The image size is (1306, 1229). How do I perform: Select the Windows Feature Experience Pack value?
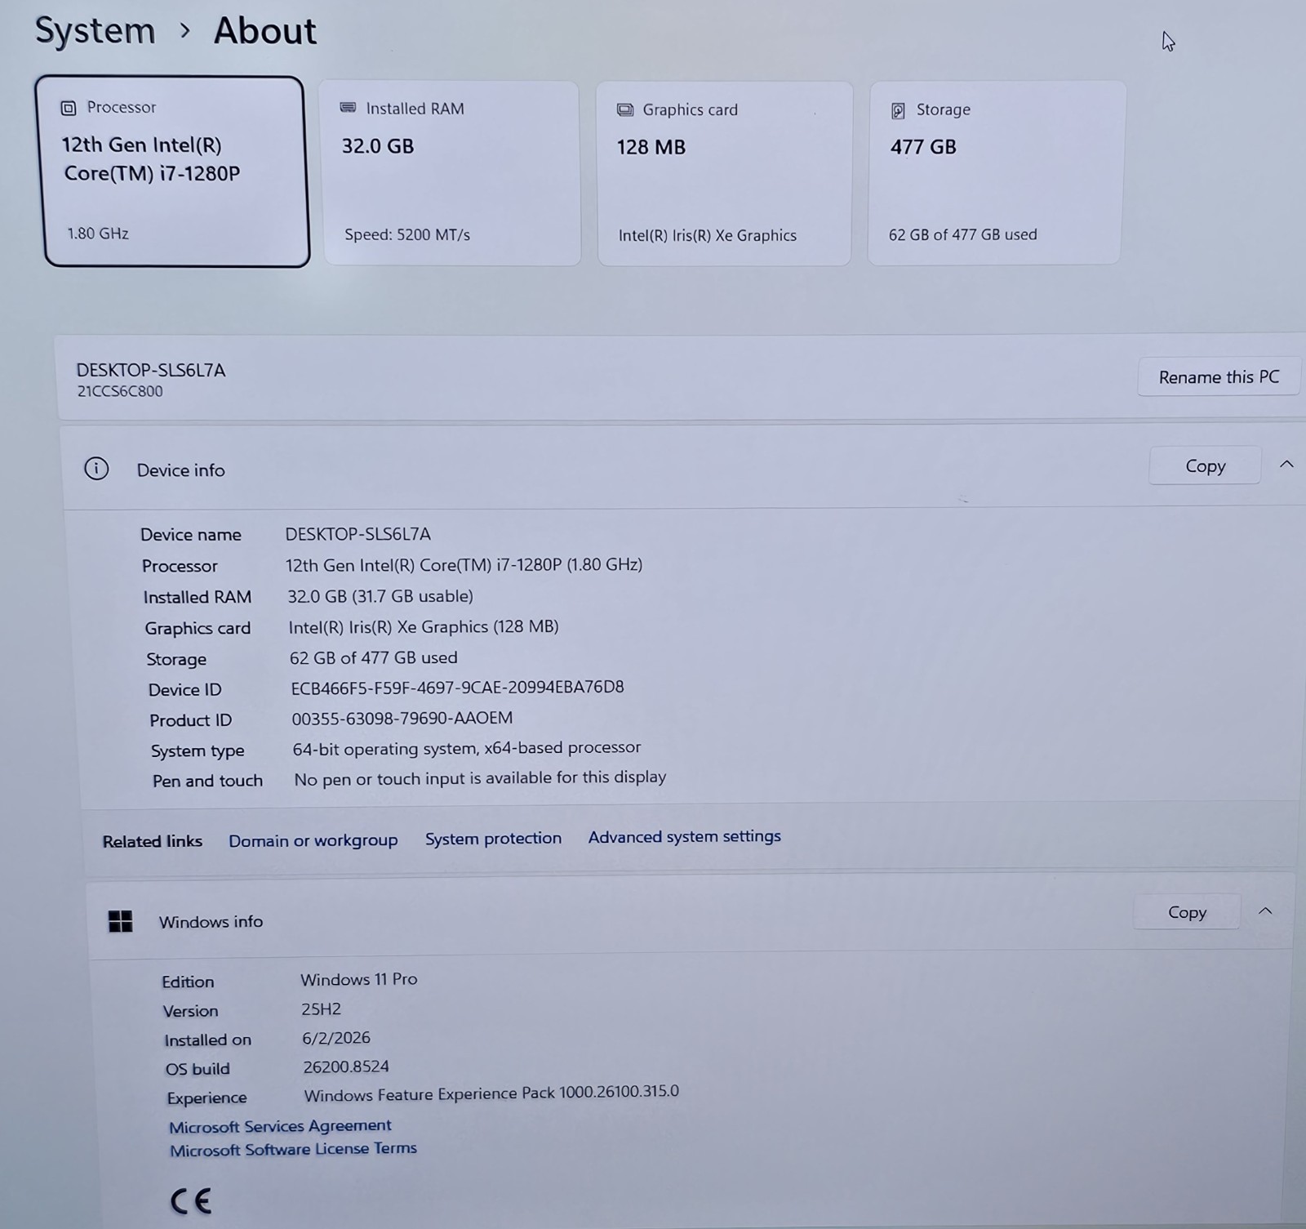[x=491, y=1093]
